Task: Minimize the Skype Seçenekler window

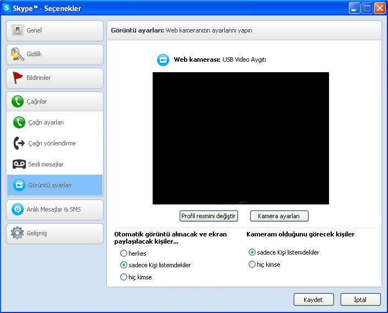Action: pos(354,8)
